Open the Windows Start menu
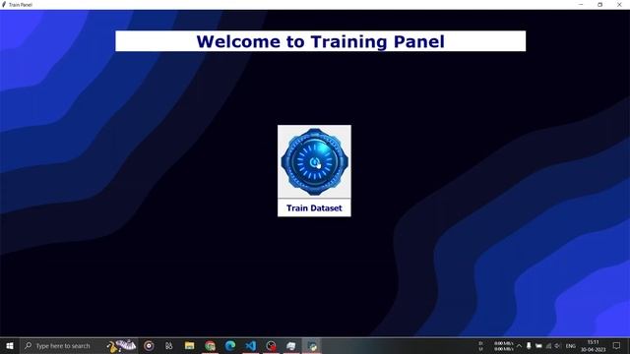The height and width of the screenshot is (354, 630). tap(10, 345)
